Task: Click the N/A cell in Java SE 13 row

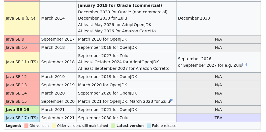Action: pyautogui.click(x=219, y=85)
